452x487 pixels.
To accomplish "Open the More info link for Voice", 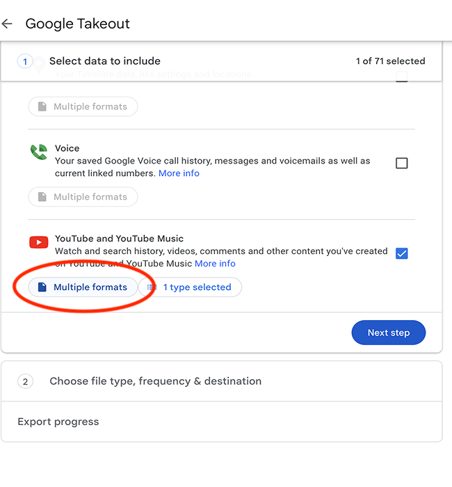I will pyautogui.click(x=179, y=173).
